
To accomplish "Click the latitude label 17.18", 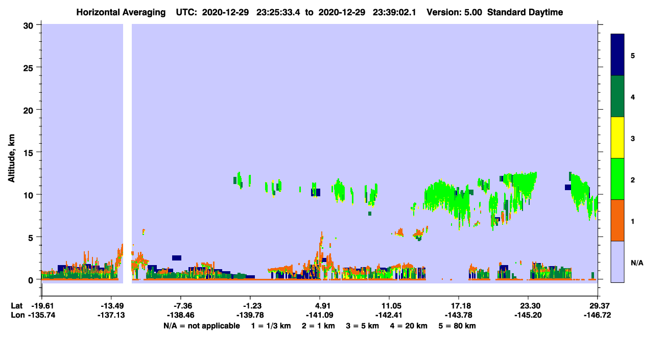I will pyautogui.click(x=459, y=306).
